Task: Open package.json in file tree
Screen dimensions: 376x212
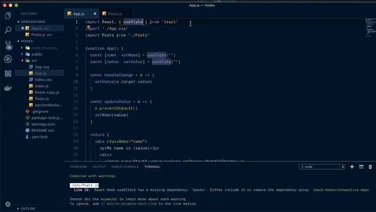Action: coord(43,124)
